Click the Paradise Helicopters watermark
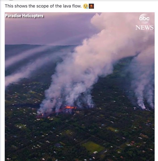This screenshot has width=158, height=161. 24,16
